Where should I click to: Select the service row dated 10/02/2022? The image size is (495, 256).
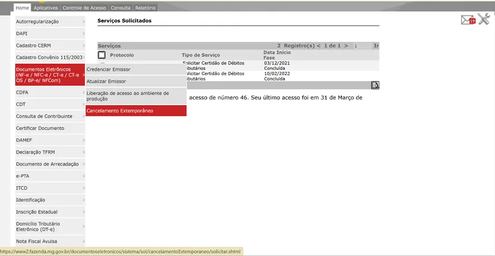[x=239, y=76]
